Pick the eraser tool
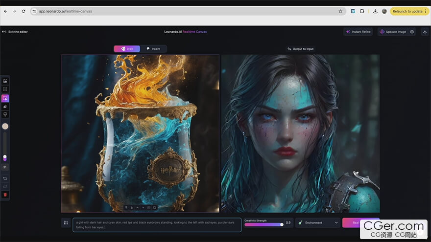 click(x=5, y=106)
